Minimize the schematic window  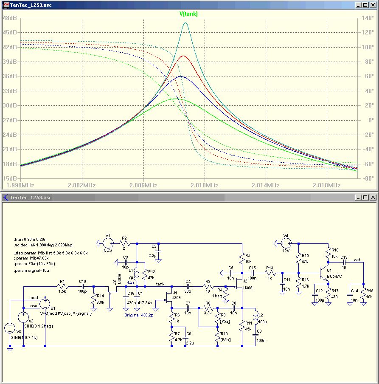tap(358, 198)
